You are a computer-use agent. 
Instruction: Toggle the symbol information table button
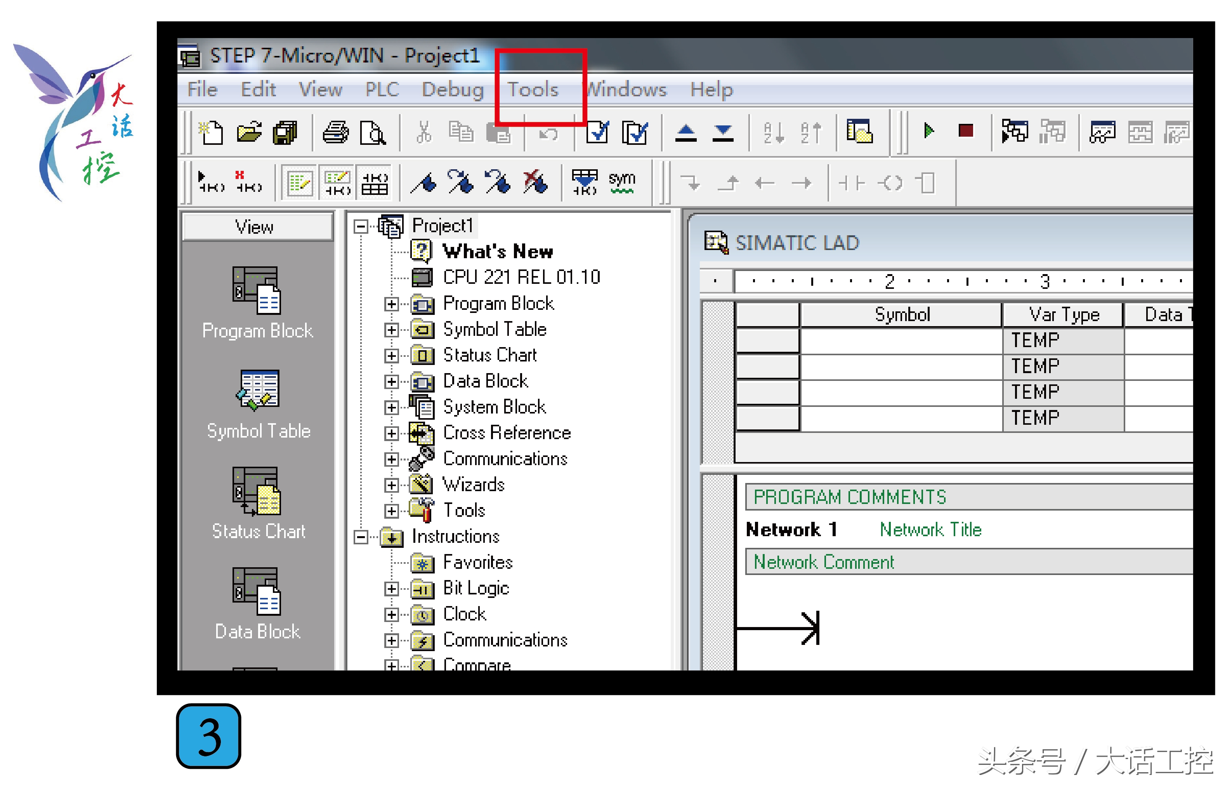pos(375,183)
